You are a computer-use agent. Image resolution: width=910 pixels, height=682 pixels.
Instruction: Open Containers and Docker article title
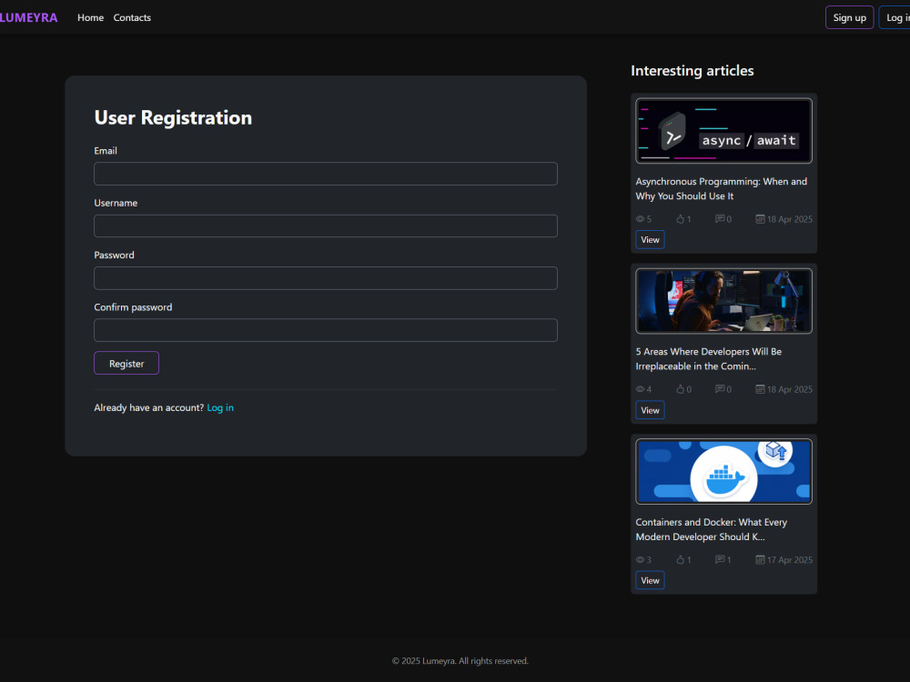[x=711, y=529]
